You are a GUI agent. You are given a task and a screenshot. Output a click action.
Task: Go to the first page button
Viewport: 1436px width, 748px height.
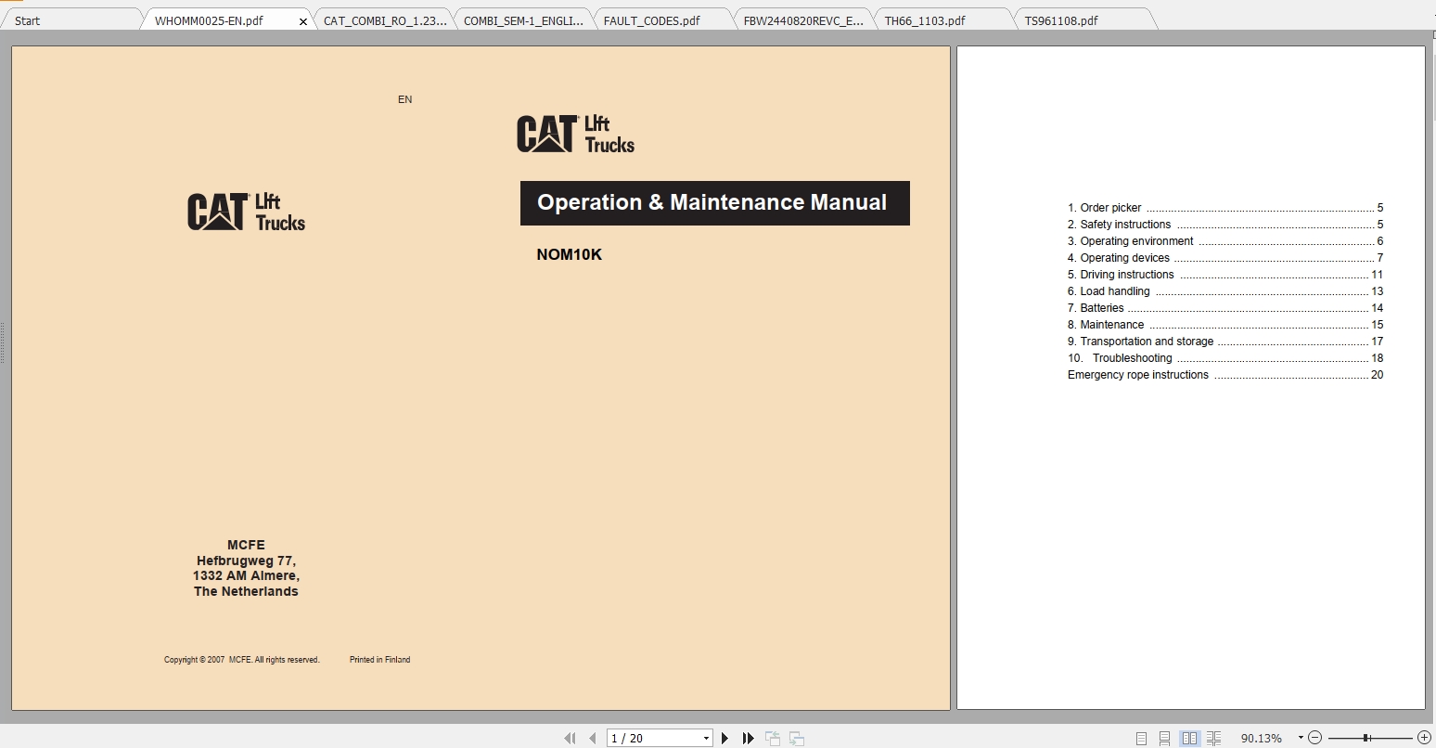coord(570,739)
